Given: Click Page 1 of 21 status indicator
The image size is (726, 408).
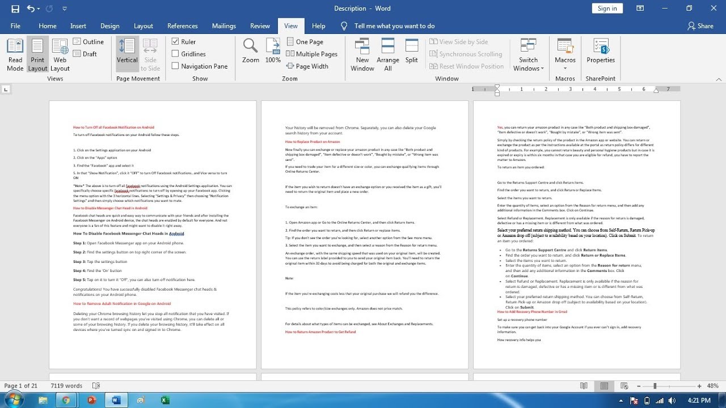Looking at the screenshot, I should click(21, 386).
